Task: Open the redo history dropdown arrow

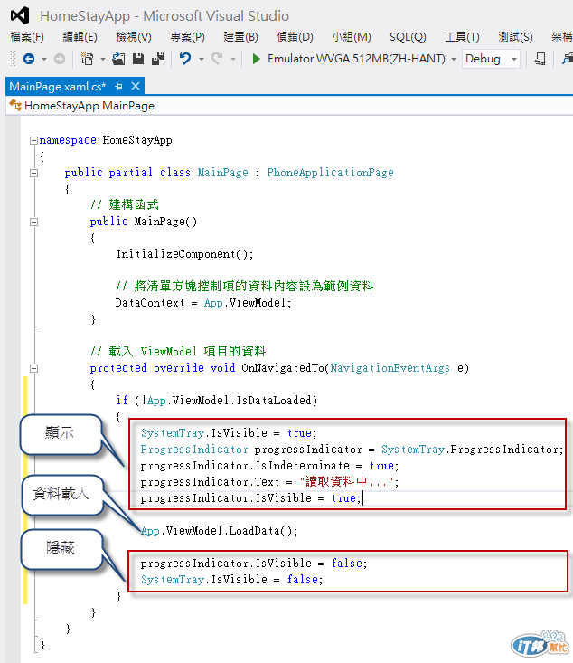Action: point(233,59)
